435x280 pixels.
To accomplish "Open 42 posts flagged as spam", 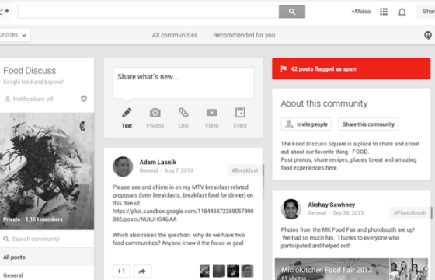I will point(351,68).
